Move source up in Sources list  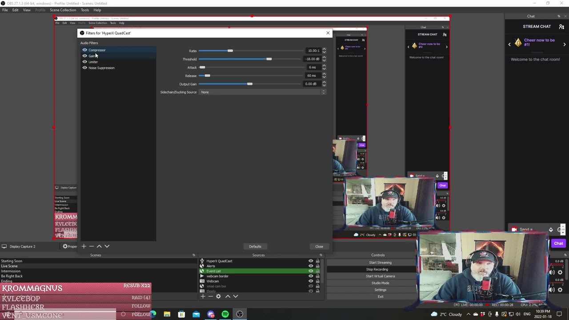point(228,296)
